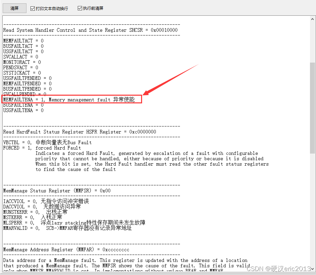Click the FORCED = 1 forced Hard Fault line
The width and height of the screenshot is (316, 275).
point(42,148)
